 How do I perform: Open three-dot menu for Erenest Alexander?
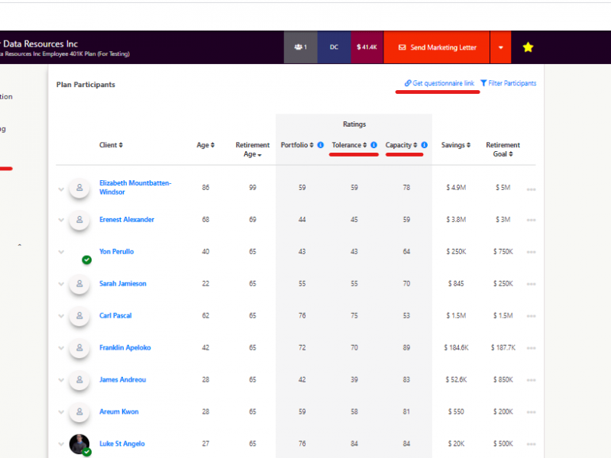531,221
